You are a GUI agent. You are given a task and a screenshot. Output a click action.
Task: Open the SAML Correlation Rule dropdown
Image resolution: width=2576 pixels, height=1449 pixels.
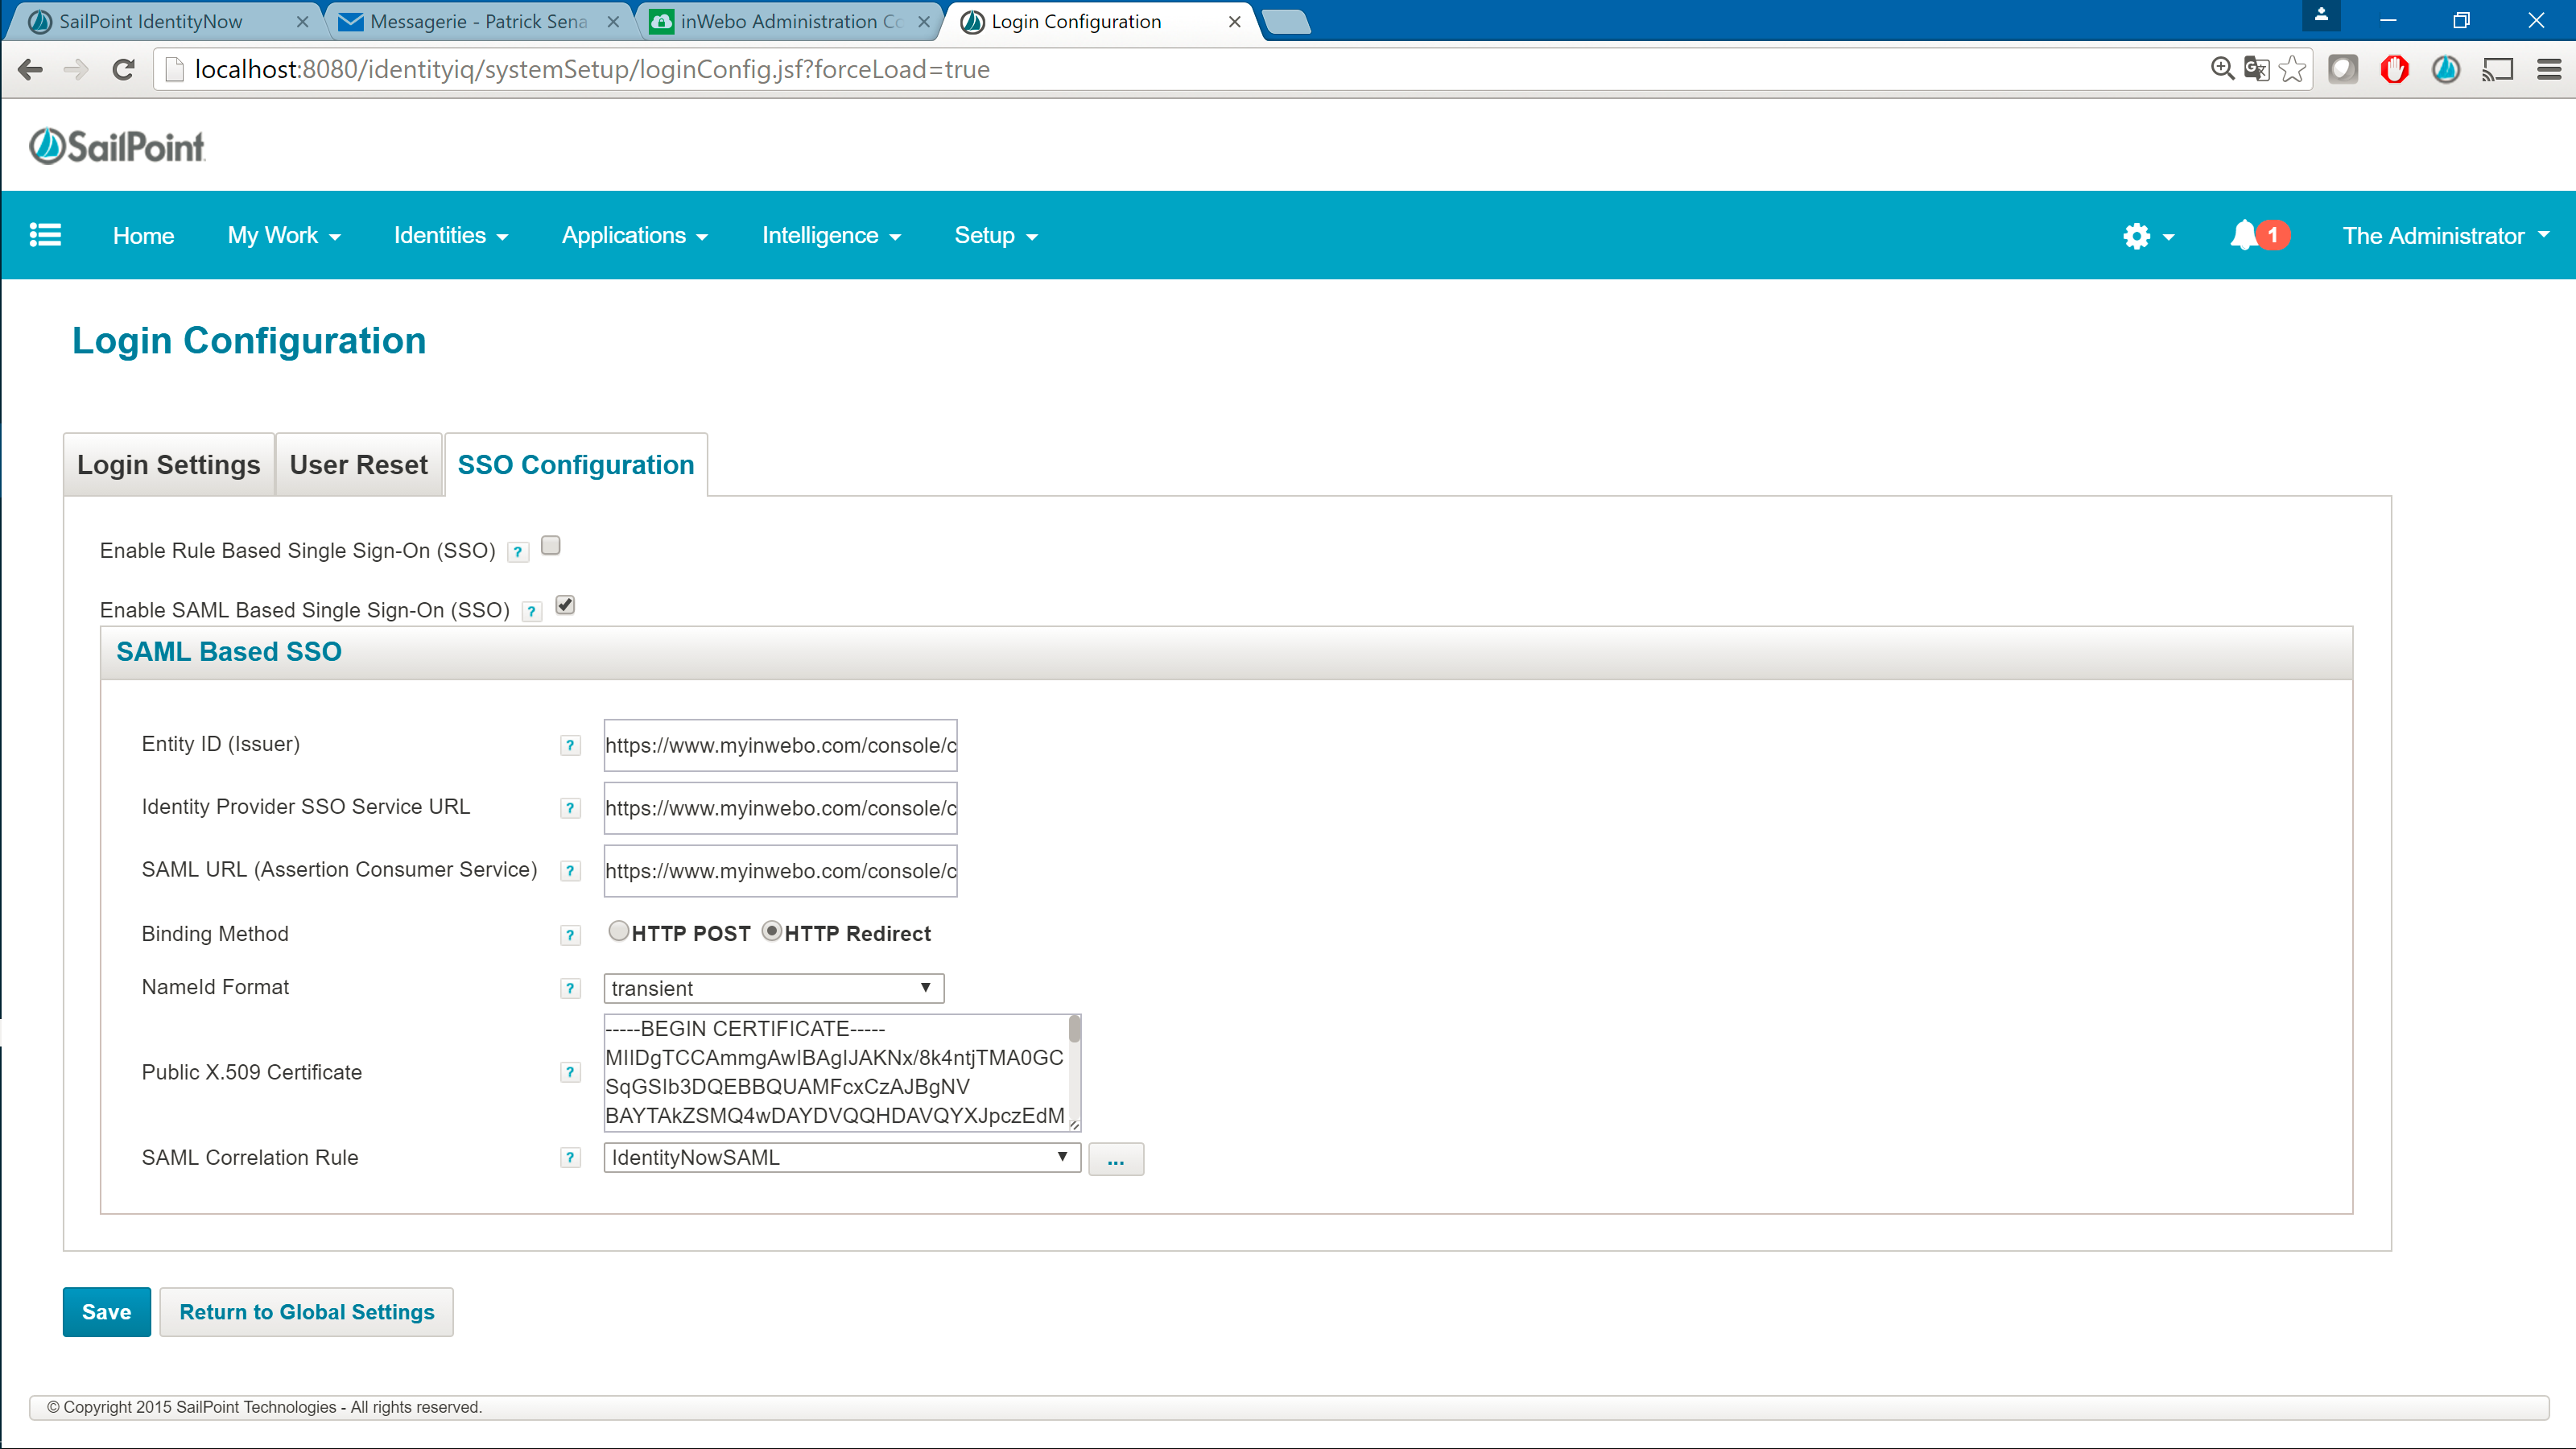pyautogui.click(x=841, y=1158)
